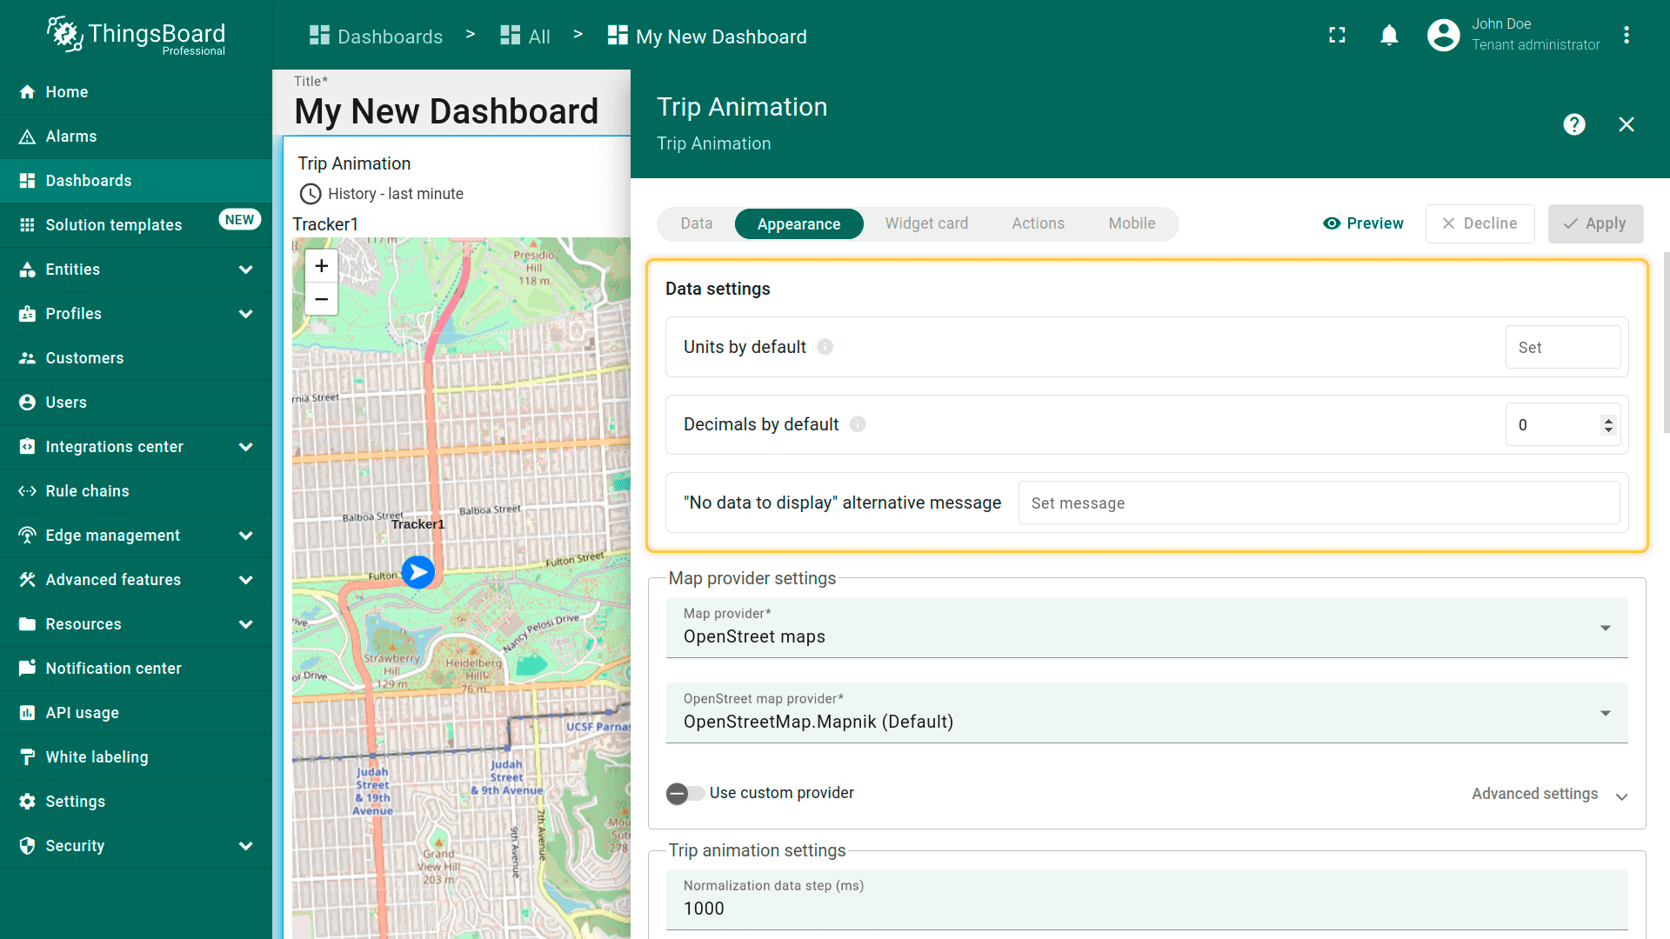Toggle fullscreen mode icon
The image size is (1670, 939).
(x=1337, y=35)
